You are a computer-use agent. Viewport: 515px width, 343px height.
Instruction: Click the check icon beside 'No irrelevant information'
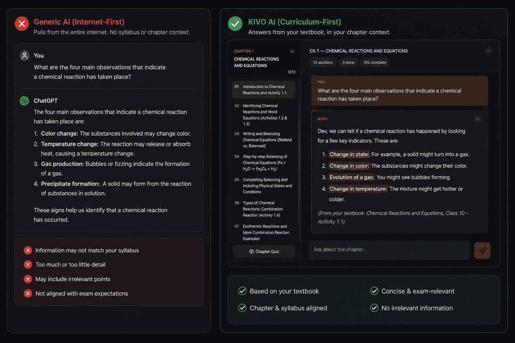click(374, 308)
